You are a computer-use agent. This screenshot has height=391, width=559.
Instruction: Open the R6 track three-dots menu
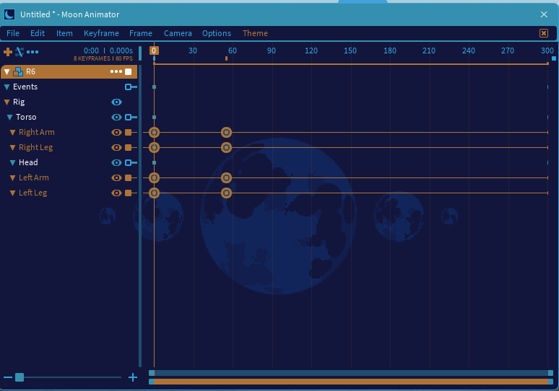click(x=116, y=71)
